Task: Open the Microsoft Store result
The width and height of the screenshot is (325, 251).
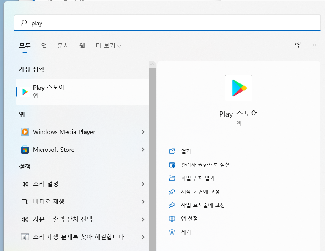Action: [82, 150]
